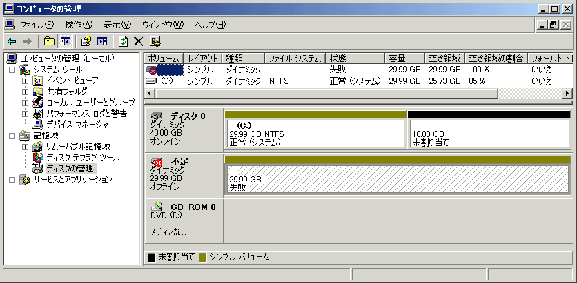Click the CD-ROM 0 disc icon
The width and height of the screenshot is (577, 283).
(157, 206)
